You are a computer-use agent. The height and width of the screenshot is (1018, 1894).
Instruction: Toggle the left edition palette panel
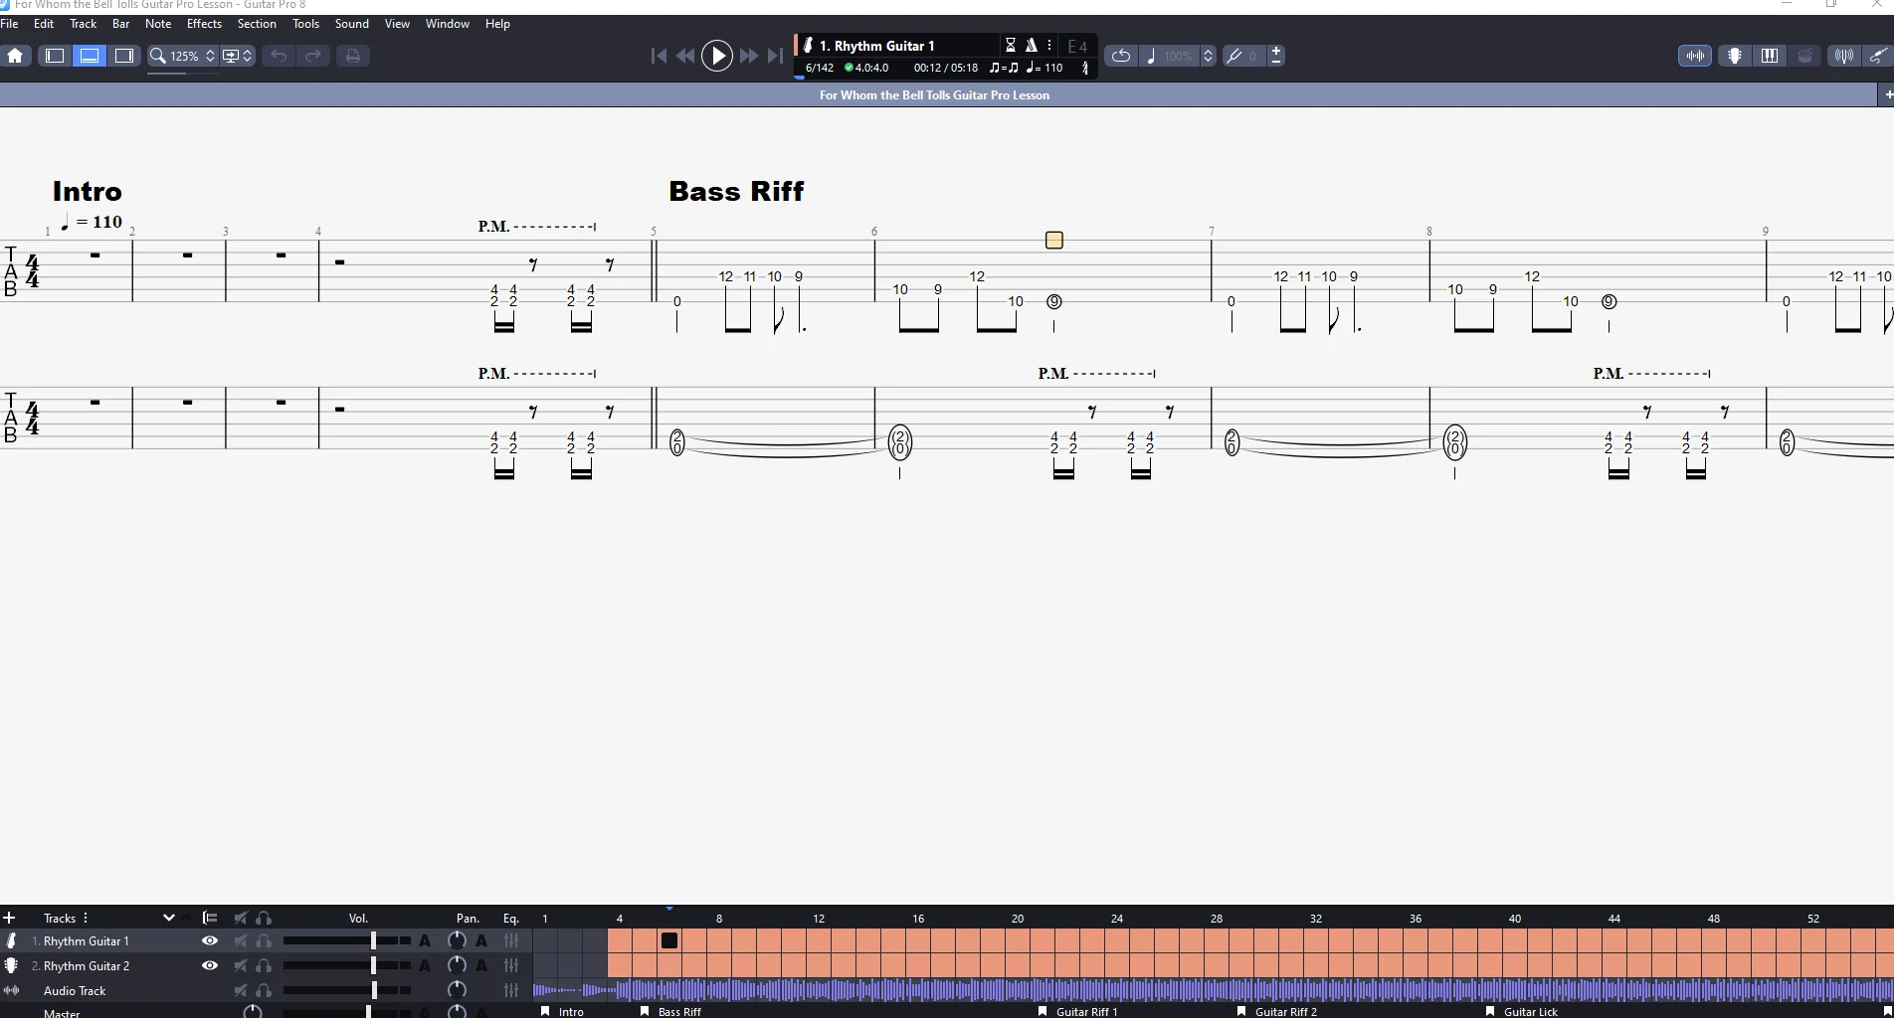pyautogui.click(x=55, y=56)
